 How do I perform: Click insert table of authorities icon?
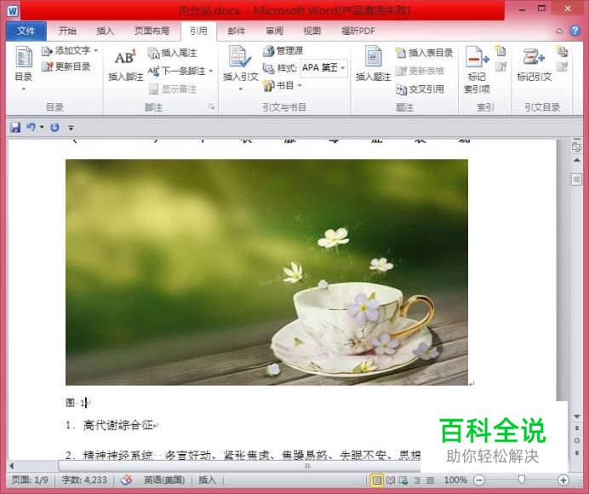[562, 51]
